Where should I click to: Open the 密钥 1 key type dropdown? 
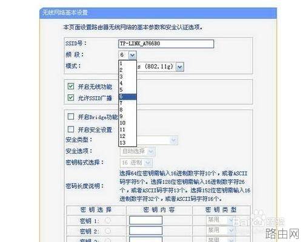(x=220, y=220)
